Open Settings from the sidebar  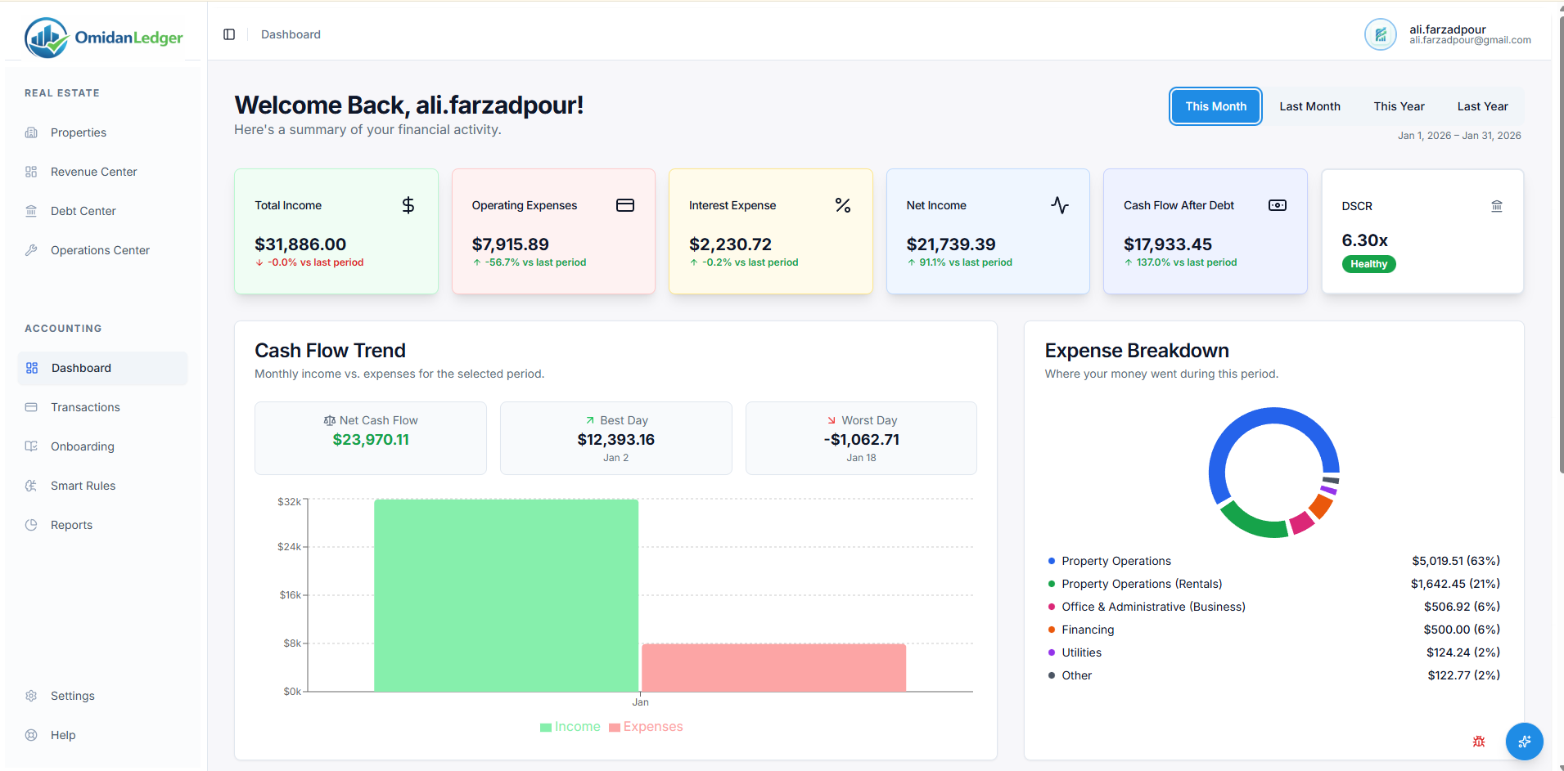pos(72,695)
